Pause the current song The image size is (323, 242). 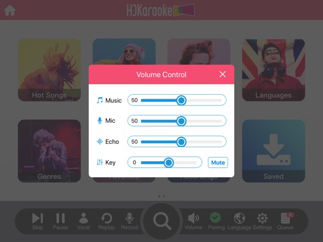(x=60, y=221)
